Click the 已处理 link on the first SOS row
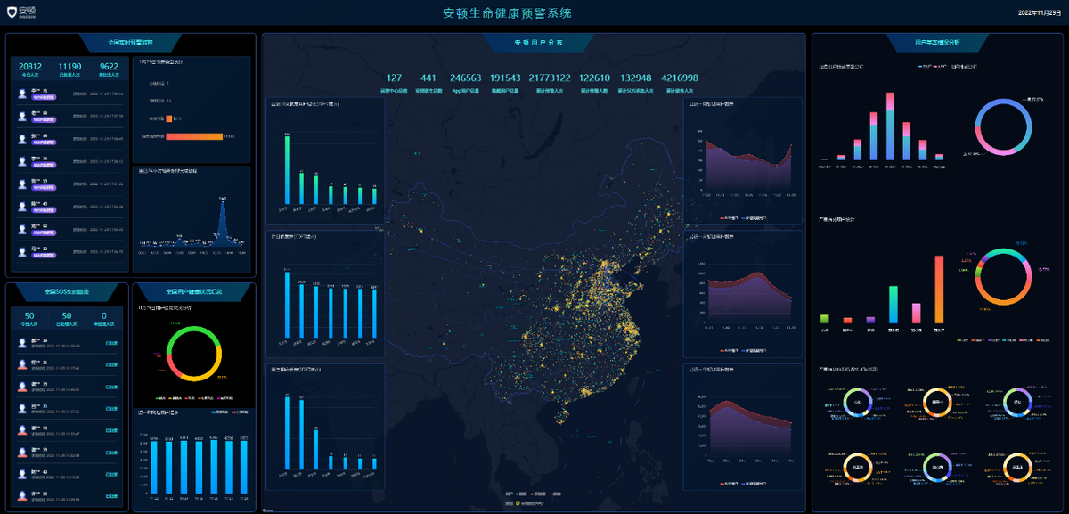The image size is (1069, 514). (x=110, y=343)
